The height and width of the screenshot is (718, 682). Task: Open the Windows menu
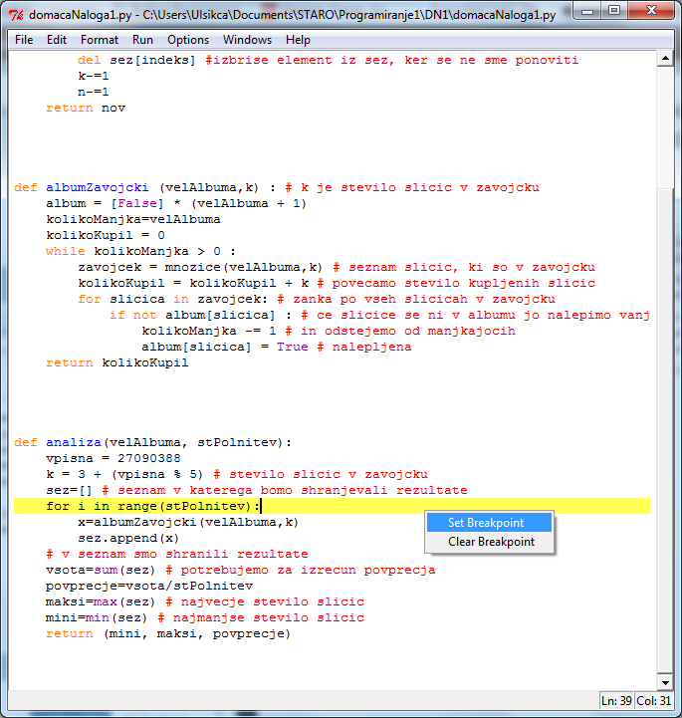(x=247, y=40)
